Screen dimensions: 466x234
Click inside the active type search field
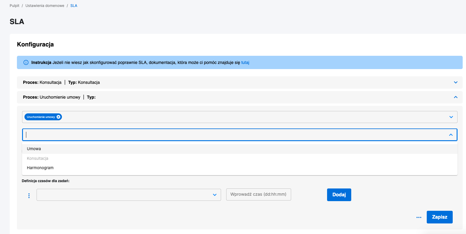tap(236, 135)
